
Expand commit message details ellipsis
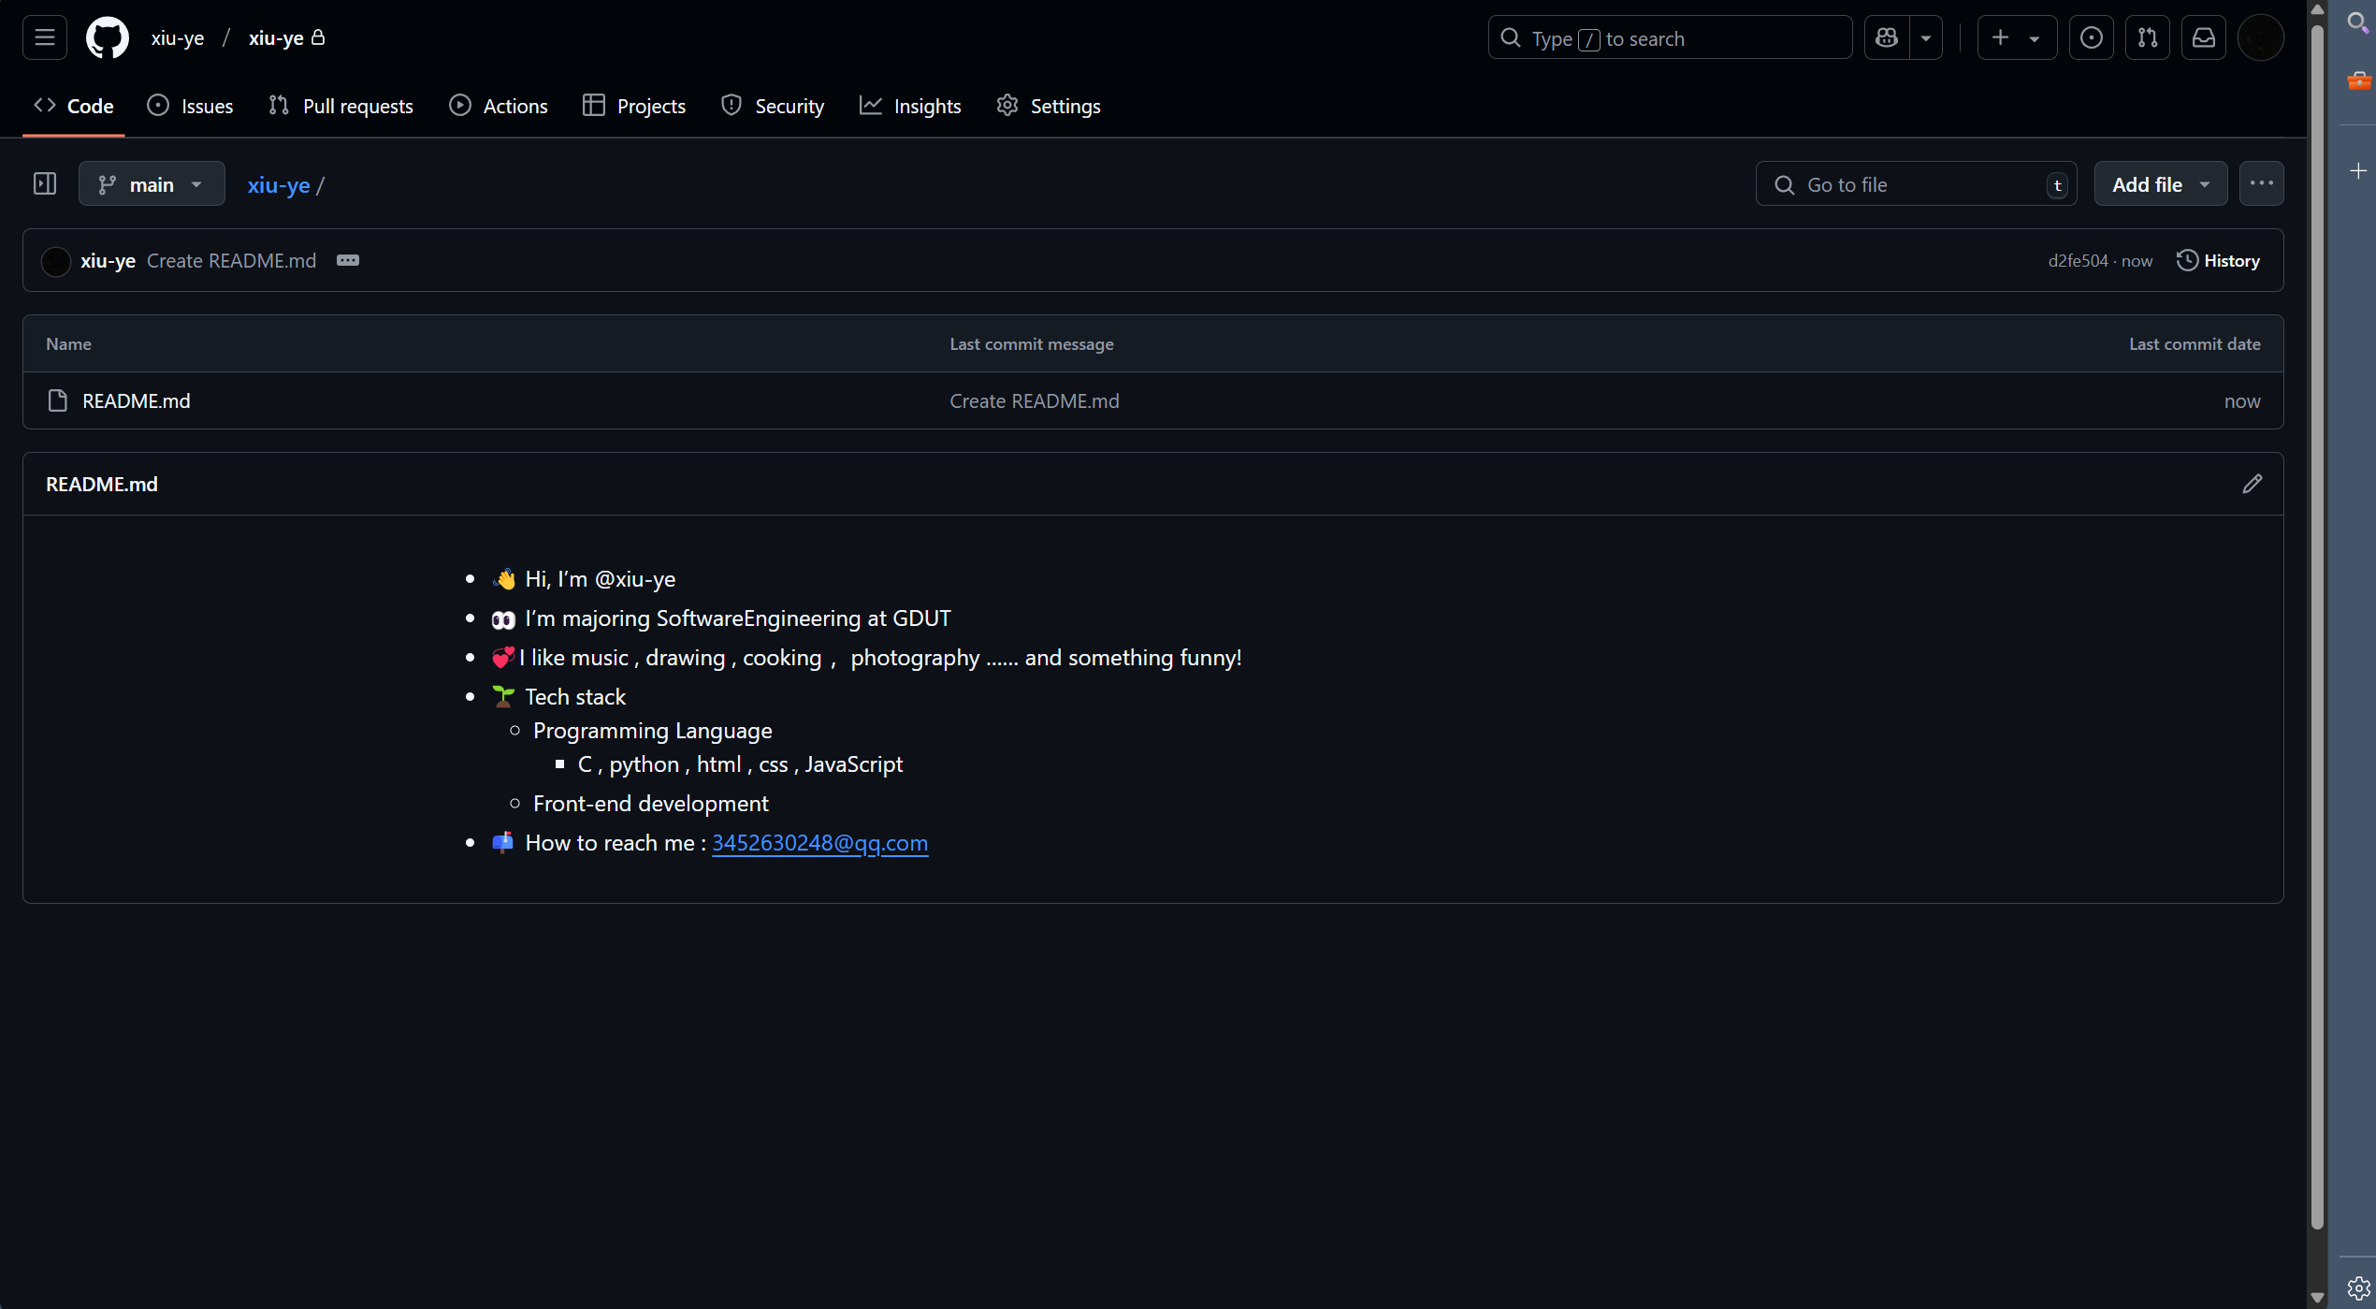point(347,260)
